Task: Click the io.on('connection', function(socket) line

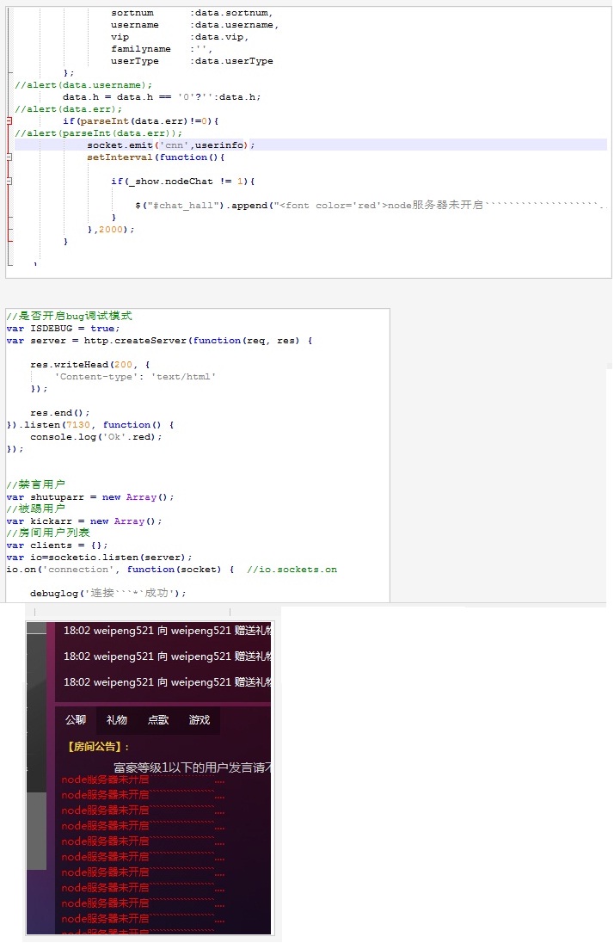Action: tap(120, 569)
